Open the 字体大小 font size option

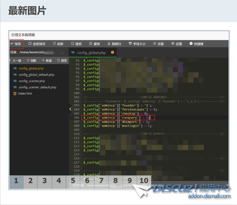click(x=137, y=44)
